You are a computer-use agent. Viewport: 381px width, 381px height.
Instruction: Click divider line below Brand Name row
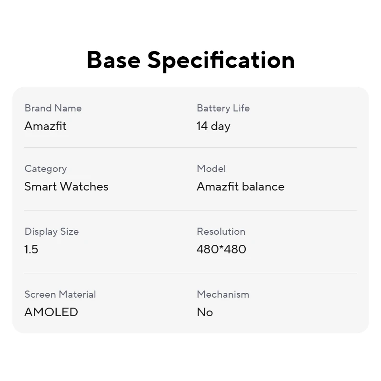(x=190, y=147)
